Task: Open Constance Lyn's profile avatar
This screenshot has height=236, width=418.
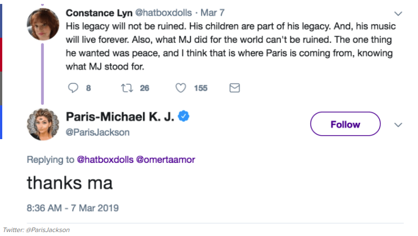Action: coord(41,25)
